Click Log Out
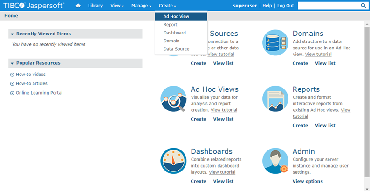The image size is (370, 191). [x=286, y=6]
